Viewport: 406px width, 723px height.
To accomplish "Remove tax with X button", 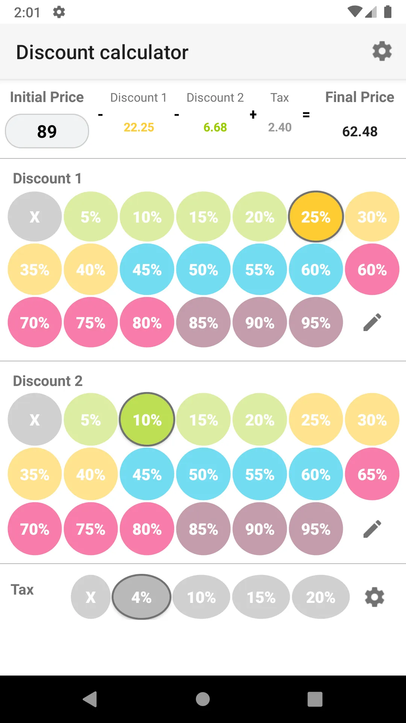I will [91, 597].
